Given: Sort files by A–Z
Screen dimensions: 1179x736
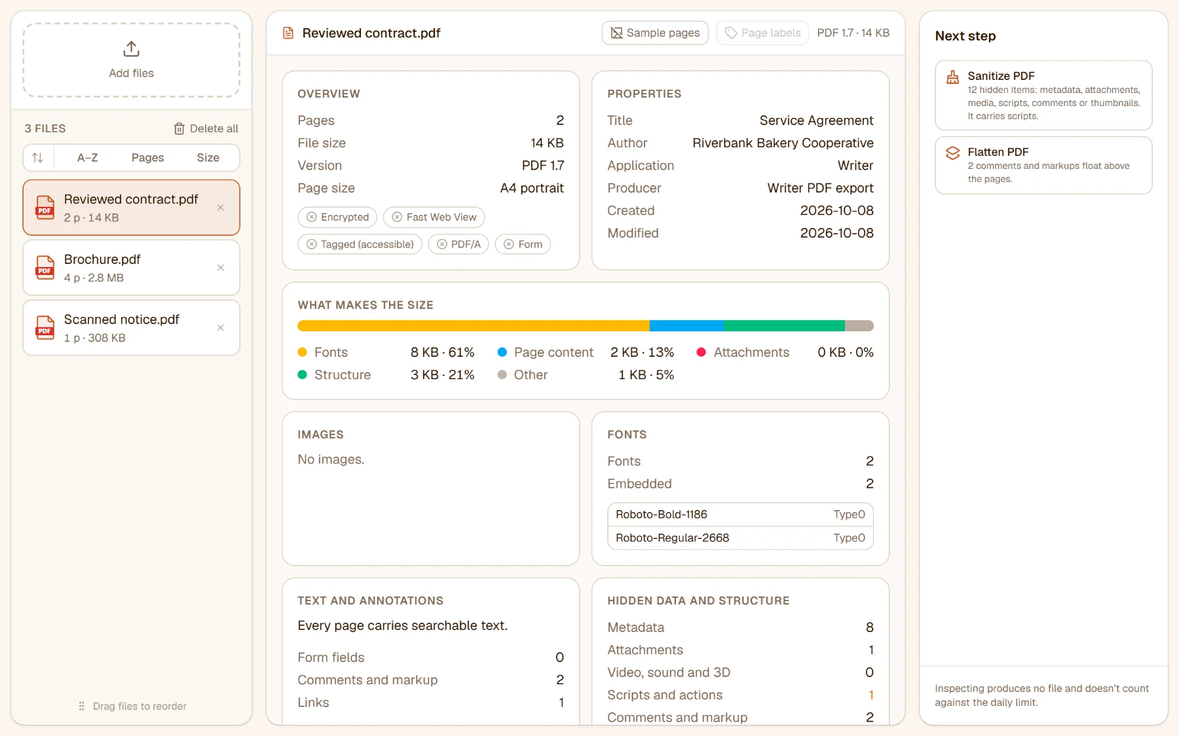Looking at the screenshot, I should 87,158.
